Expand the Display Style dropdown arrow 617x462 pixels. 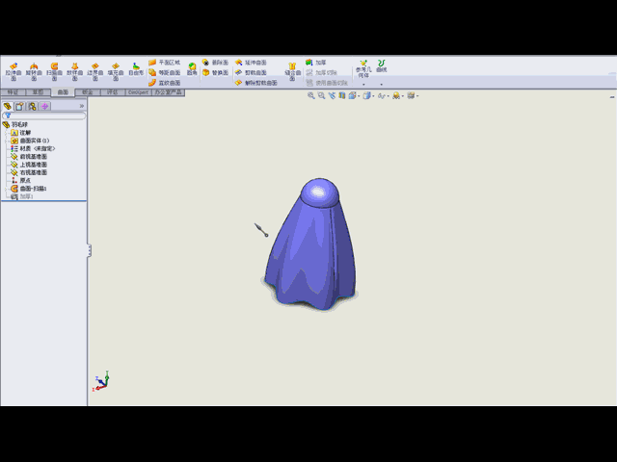click(373, 96)
